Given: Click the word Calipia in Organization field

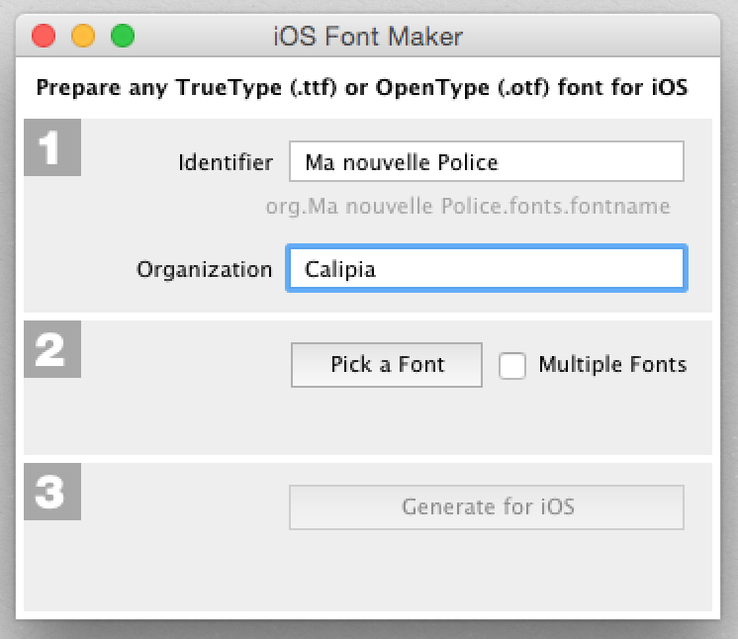Looking at the screenshot, I should click(x=340, y=269).
